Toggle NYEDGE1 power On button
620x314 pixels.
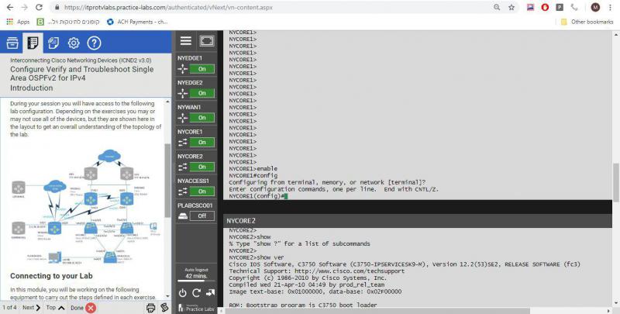coord(201,68)
